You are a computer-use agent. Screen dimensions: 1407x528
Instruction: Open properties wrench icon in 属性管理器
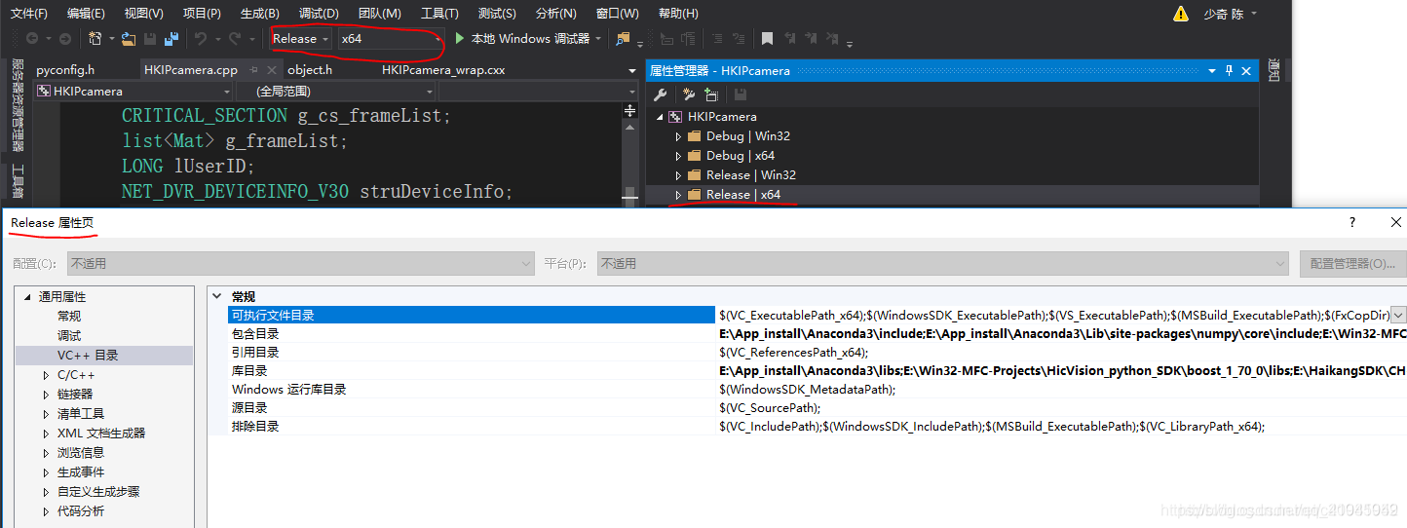(660, 94)
